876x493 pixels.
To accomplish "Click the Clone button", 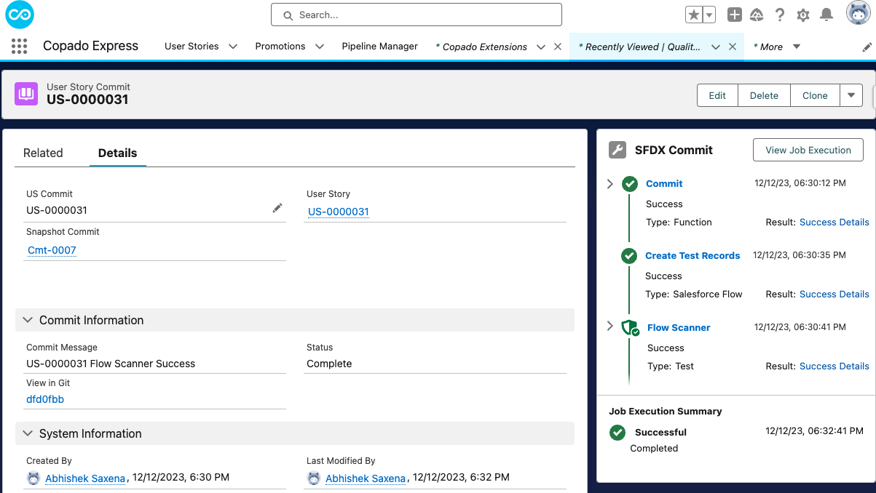I will 815,95.
